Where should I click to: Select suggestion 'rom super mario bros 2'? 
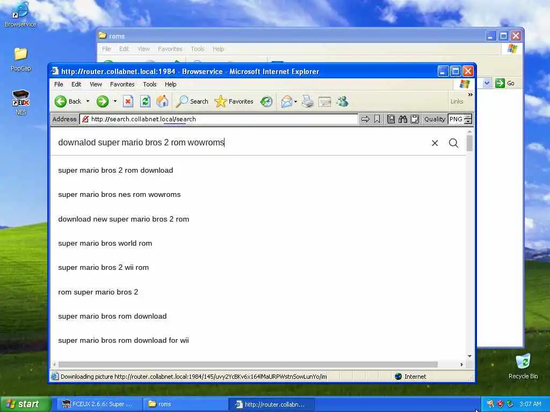click(98, 292)
